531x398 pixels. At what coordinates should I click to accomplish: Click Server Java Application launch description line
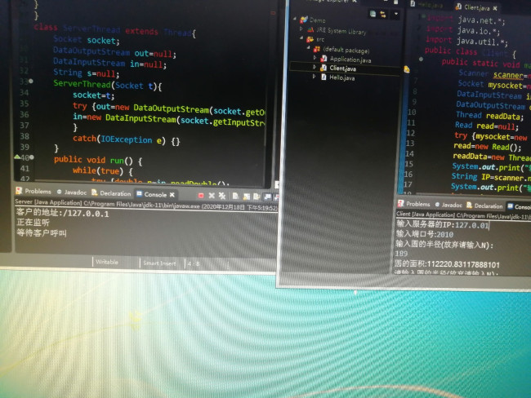coord(146,205)
